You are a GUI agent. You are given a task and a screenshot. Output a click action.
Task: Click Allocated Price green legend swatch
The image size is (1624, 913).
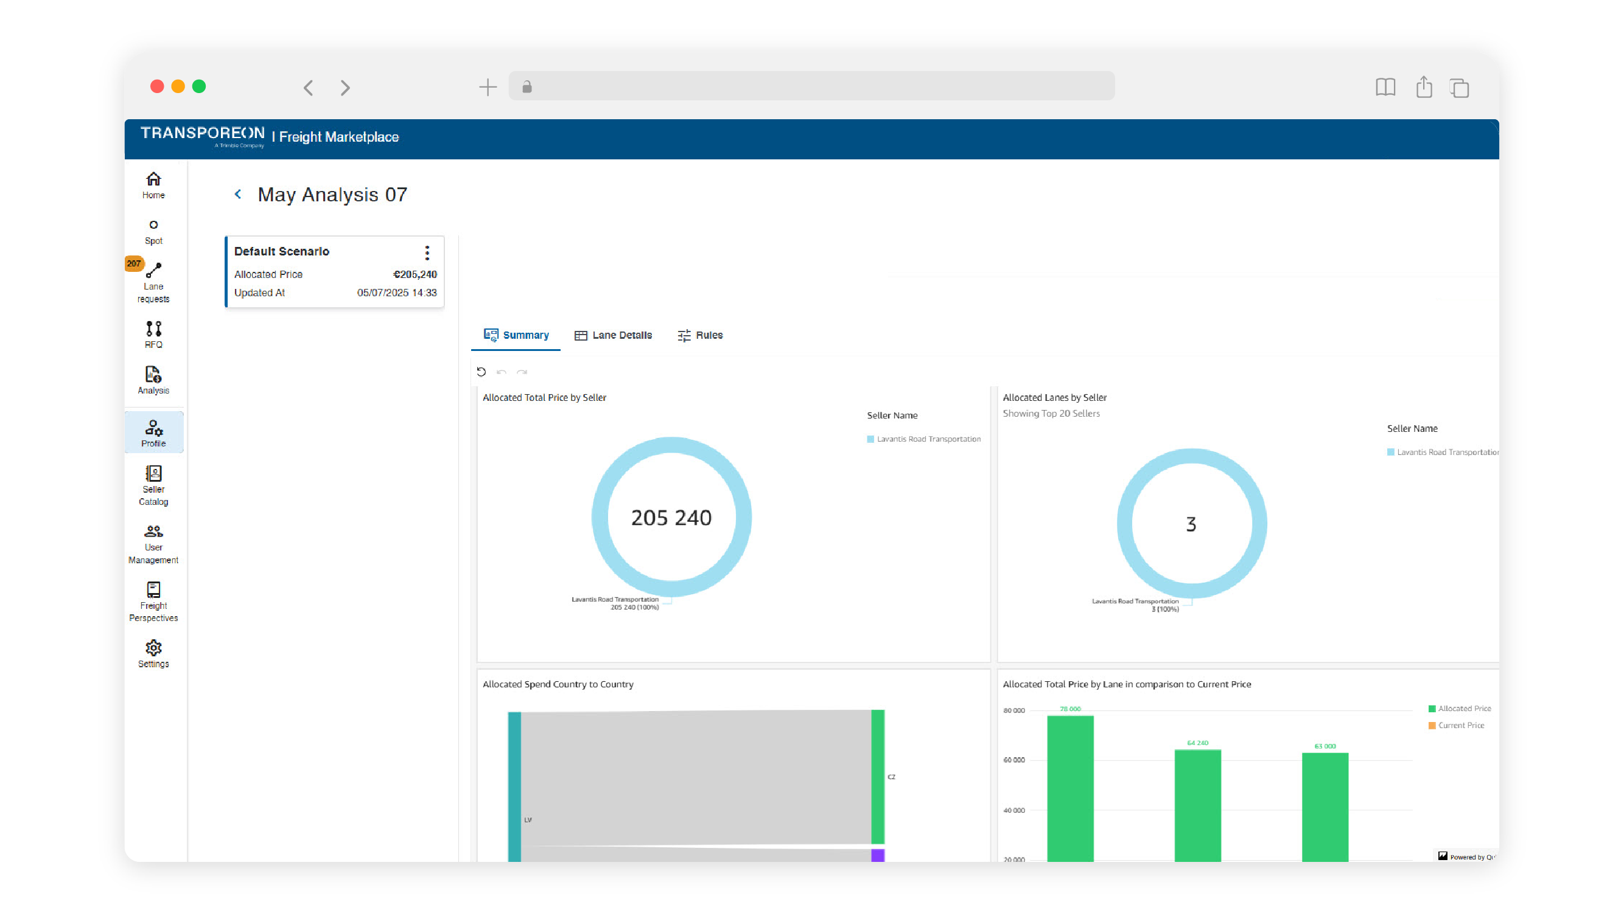(1432, 709)
